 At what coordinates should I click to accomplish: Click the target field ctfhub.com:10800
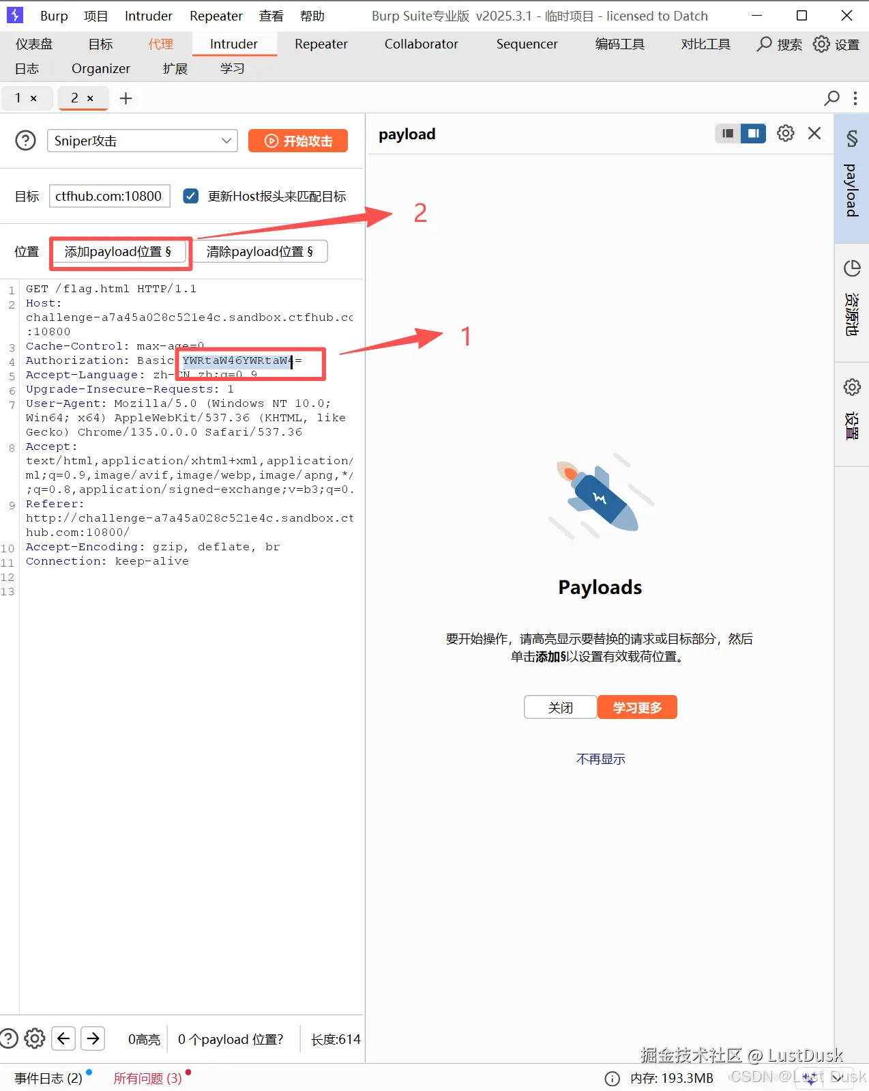[109, 196]
